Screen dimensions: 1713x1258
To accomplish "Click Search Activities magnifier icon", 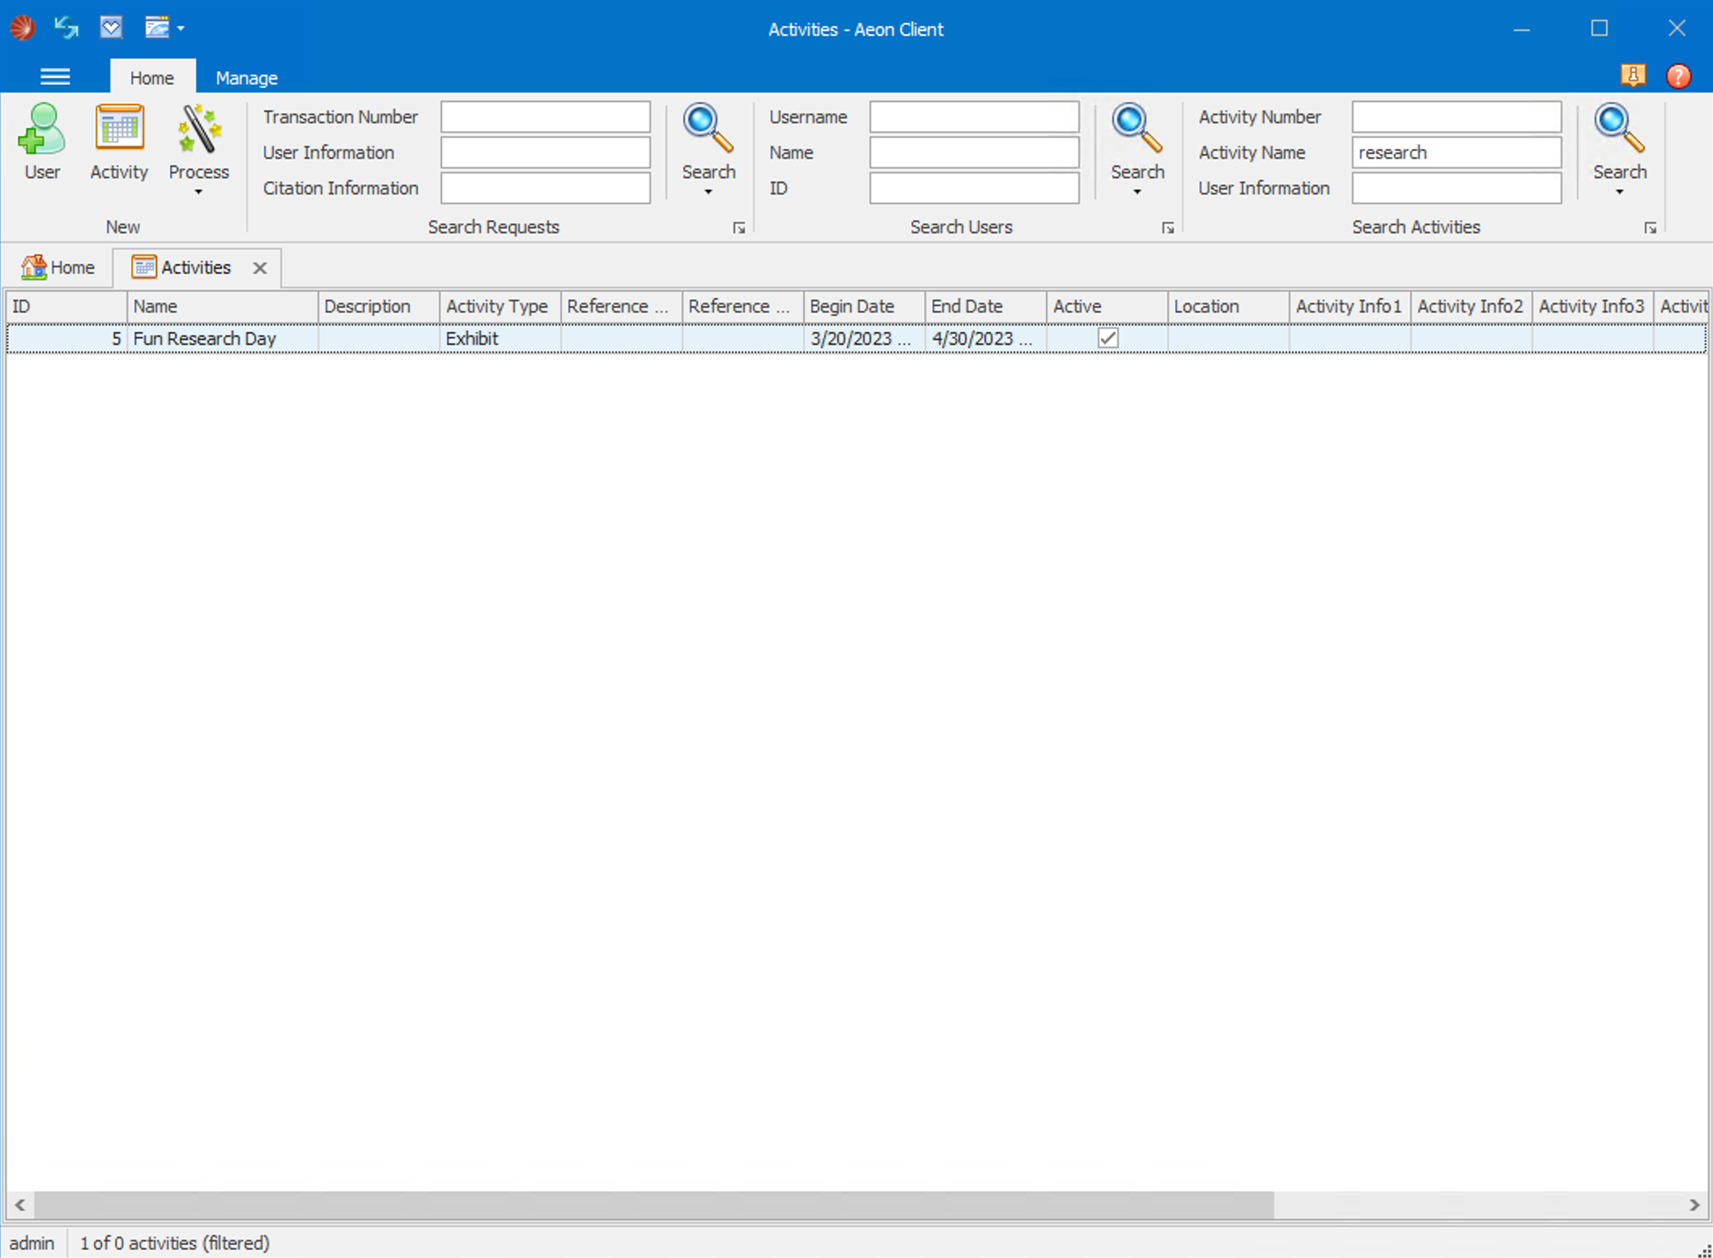I will pyautogui.click(x=1619, y=128).
